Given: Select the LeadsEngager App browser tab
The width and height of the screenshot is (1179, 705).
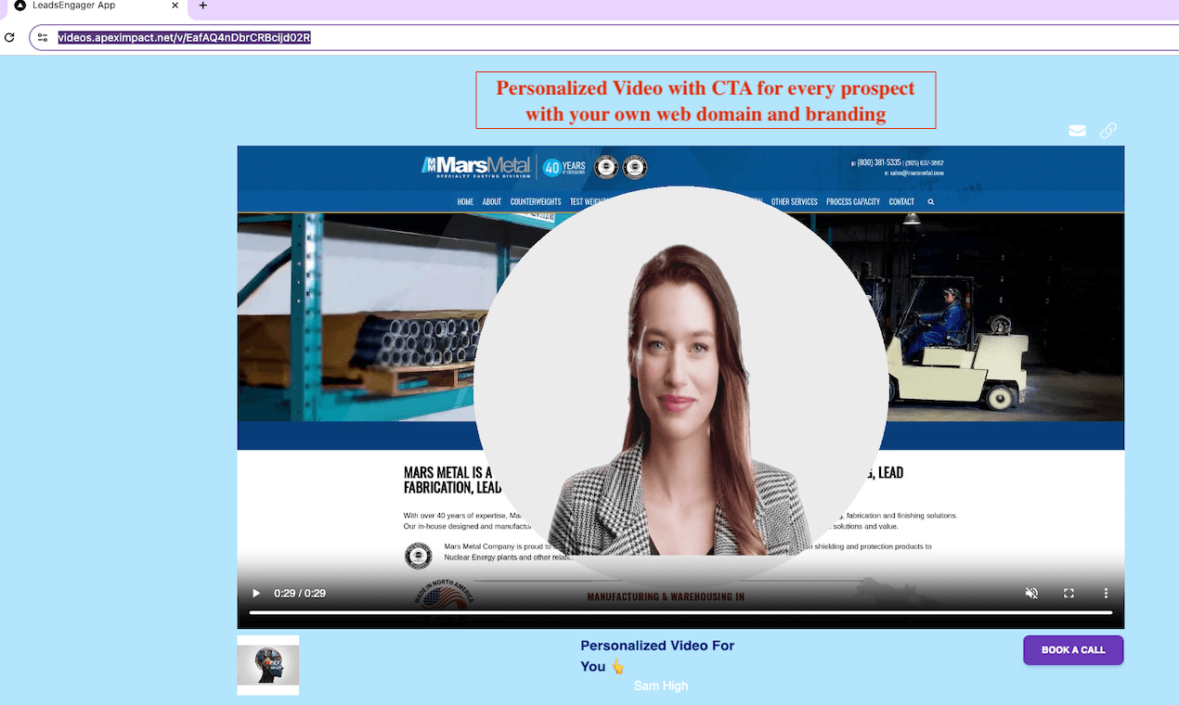Looking at the screenshot, I should click(x=84, y=6).
